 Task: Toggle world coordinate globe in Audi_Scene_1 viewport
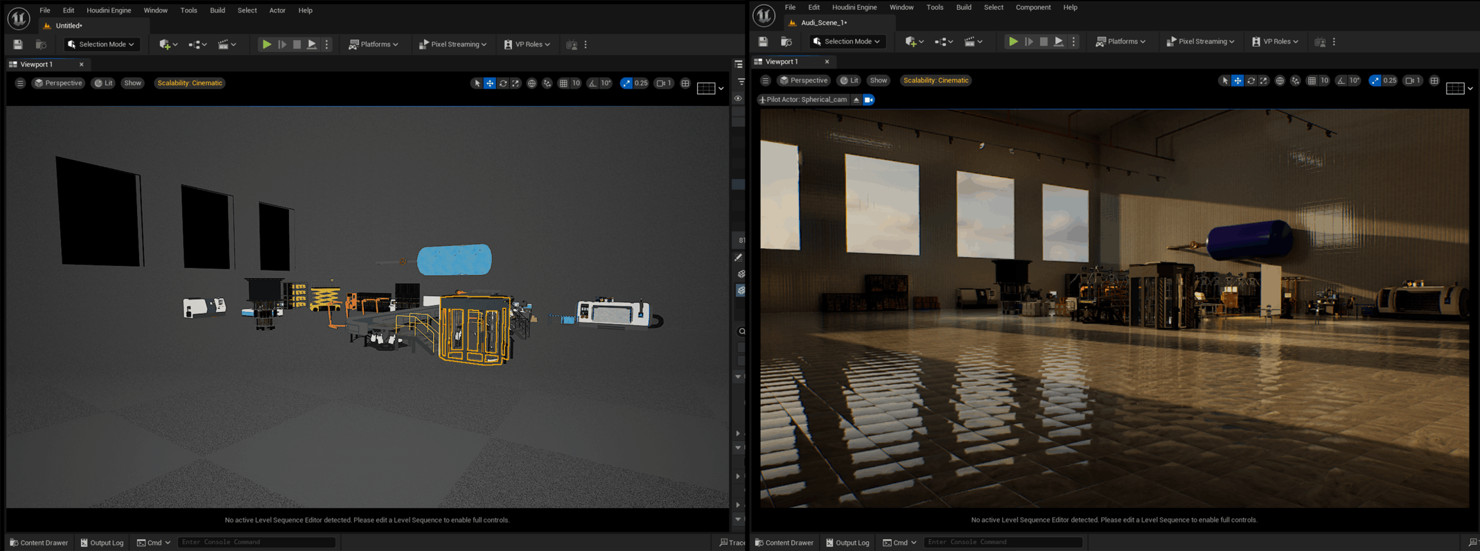1280,80
